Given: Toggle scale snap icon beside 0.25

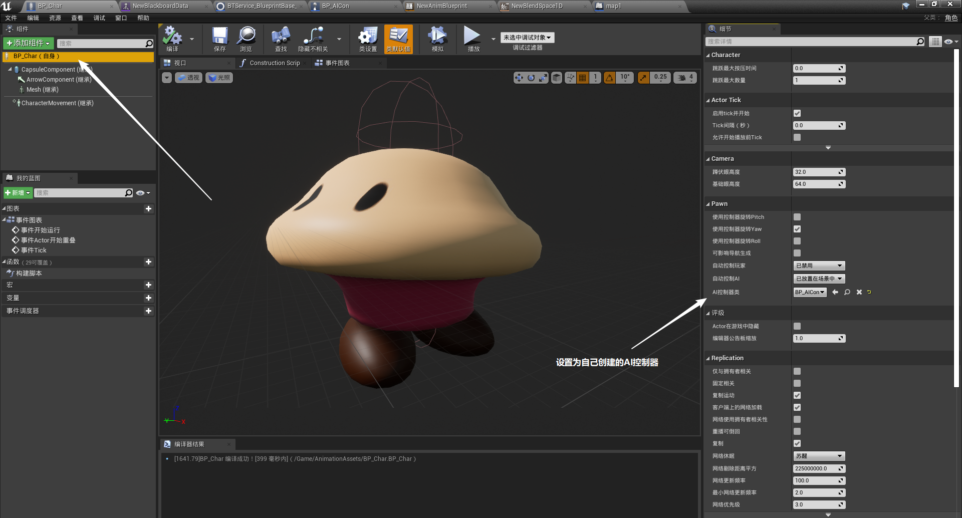Looking at the screenshot, I should tap(643, 78).
